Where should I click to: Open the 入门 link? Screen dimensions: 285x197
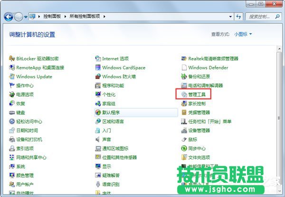[x=106, y=130]
